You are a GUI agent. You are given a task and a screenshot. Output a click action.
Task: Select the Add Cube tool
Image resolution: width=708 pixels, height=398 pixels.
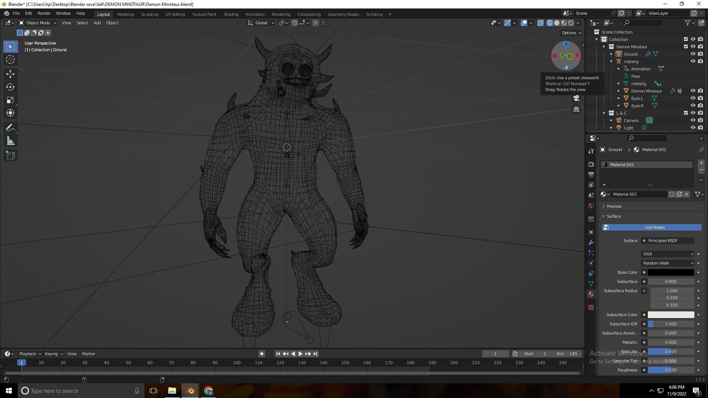point(10,155)
